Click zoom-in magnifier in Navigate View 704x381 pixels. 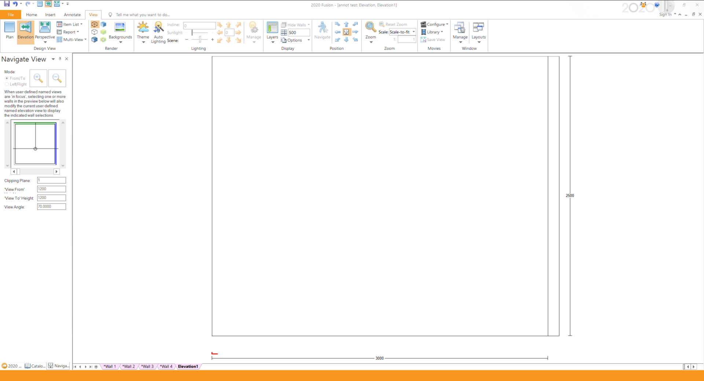(38, 78)
